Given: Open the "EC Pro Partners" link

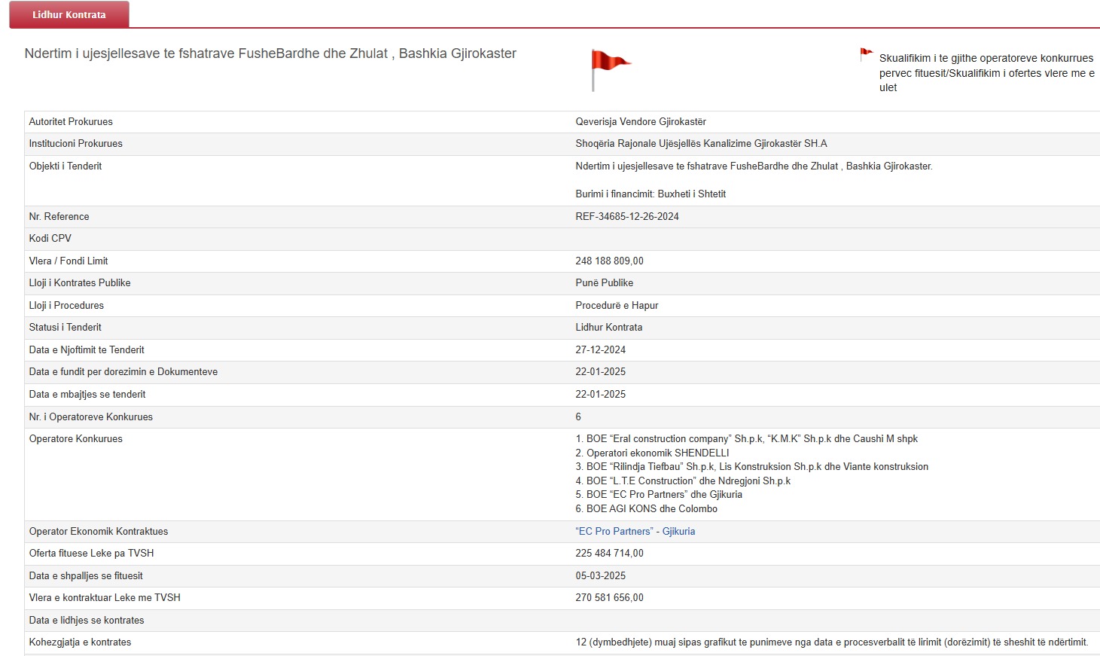Looking at the screenshot, I should (x=614, y=531).
